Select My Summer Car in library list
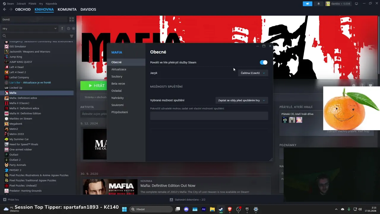The height and width of the screenshot is (214, 380). pos(19,139)
